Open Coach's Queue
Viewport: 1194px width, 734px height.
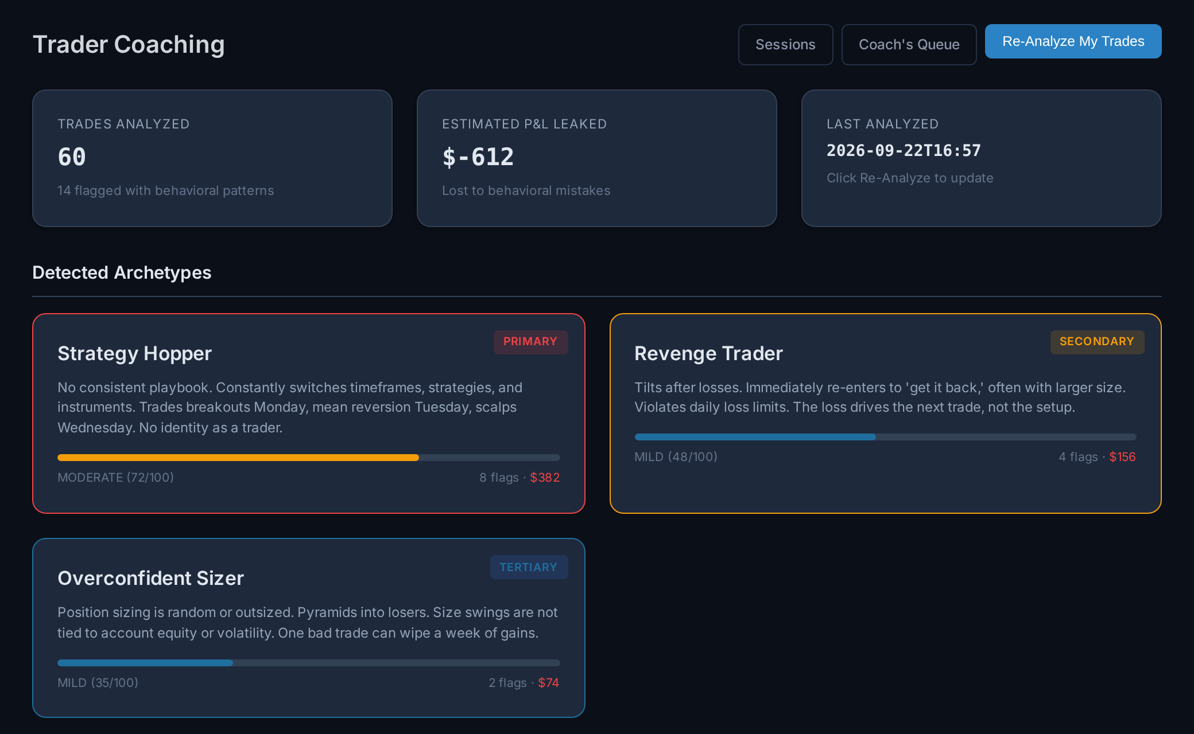(x=909, y=45)
